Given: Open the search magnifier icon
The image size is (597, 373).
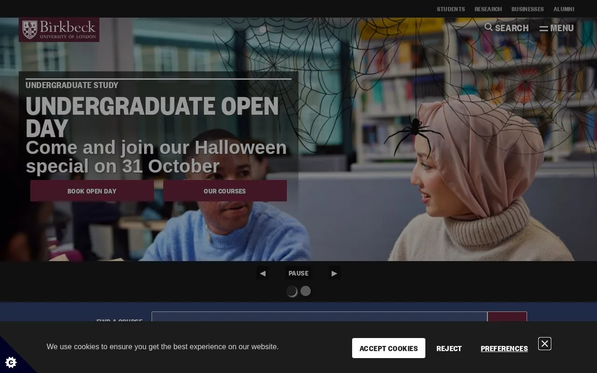Looking at the screenshot, I should (488, 28).
